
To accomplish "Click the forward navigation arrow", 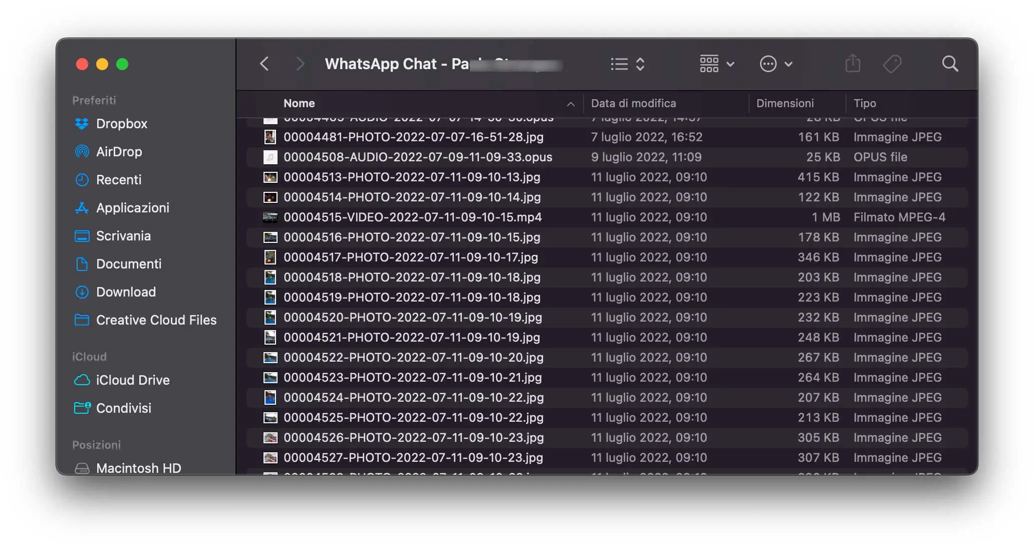I will pos(300,64).
